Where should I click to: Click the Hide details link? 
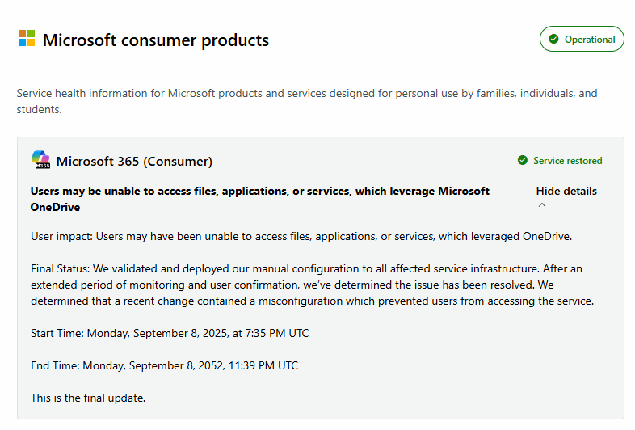(566, 192)
